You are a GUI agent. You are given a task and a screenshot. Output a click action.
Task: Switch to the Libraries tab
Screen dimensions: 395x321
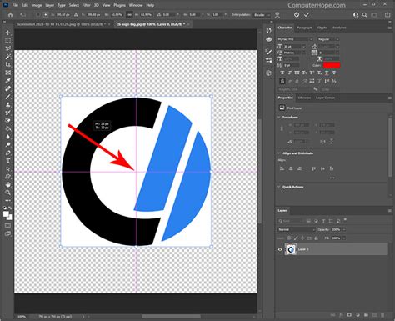(x=304, y=98)
